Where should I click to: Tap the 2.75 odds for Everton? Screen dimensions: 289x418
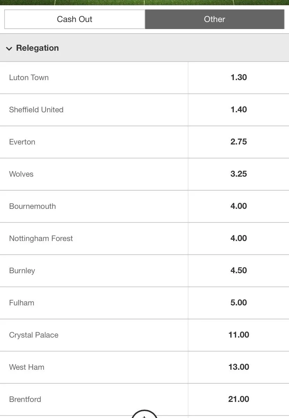point(238,142)
